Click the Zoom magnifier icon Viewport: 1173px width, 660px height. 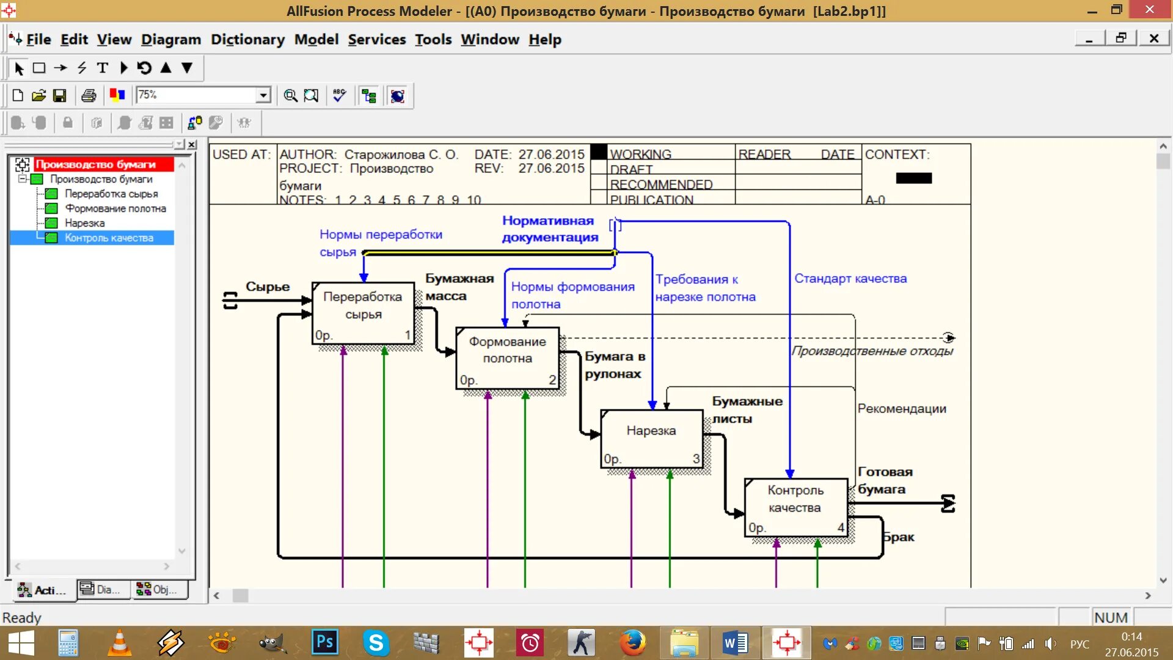click(x=291, y=95)
